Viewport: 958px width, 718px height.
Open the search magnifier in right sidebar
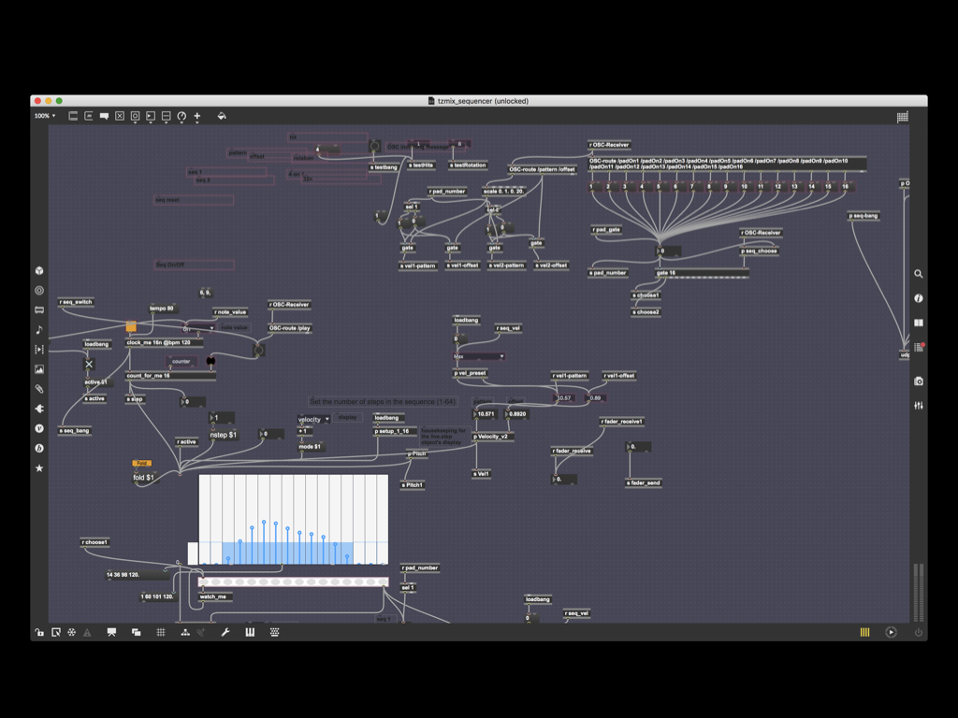(x=919, y=274)
